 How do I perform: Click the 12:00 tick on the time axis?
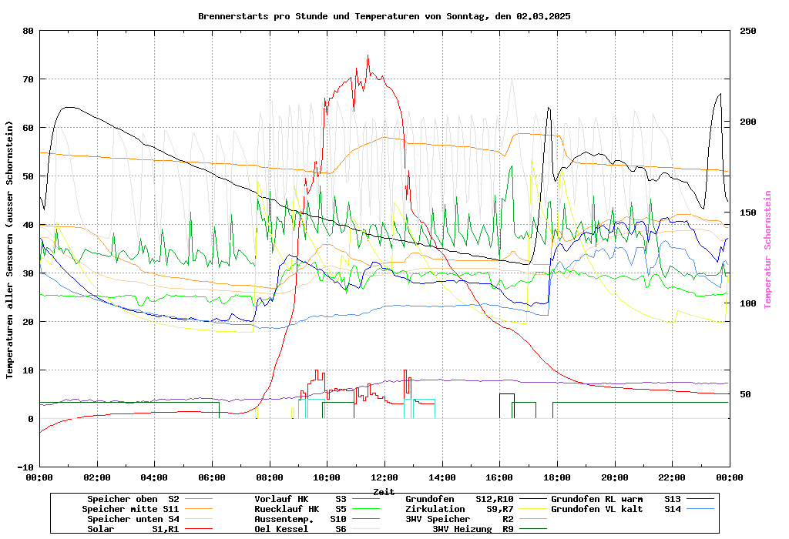tap(384, 477)
